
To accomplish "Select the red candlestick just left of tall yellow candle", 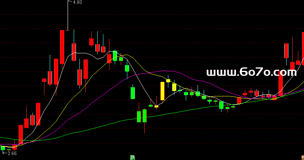I will click(x=150, y=106).
